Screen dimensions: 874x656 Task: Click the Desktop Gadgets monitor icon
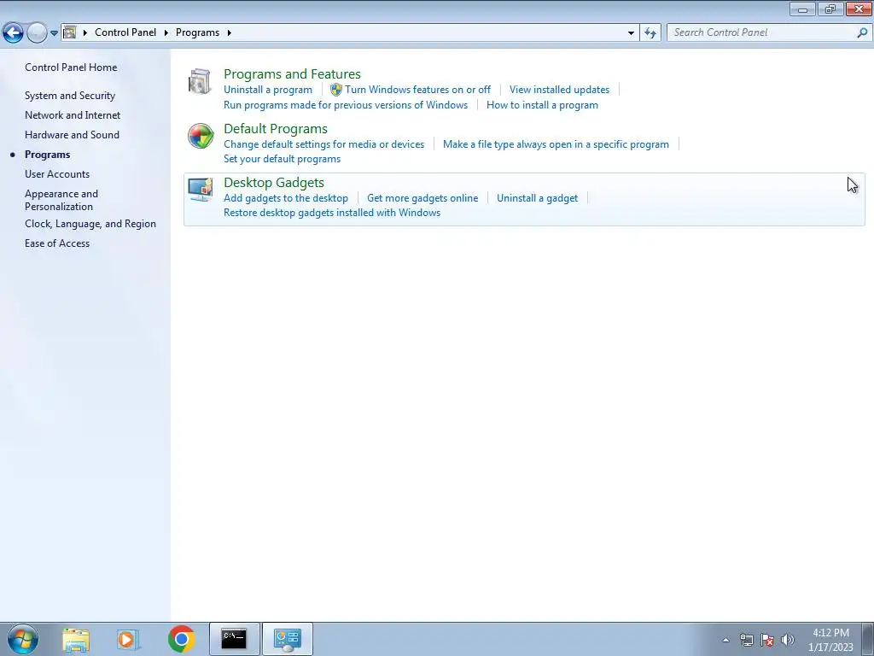pos(200,190)
